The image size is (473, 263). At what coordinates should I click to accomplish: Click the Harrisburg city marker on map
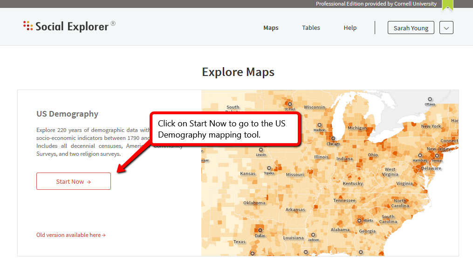[420, 155]
